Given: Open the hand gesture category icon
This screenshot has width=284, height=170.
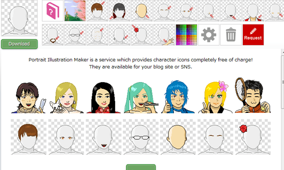Looking at the screenshot, I should tap(164, 34).
